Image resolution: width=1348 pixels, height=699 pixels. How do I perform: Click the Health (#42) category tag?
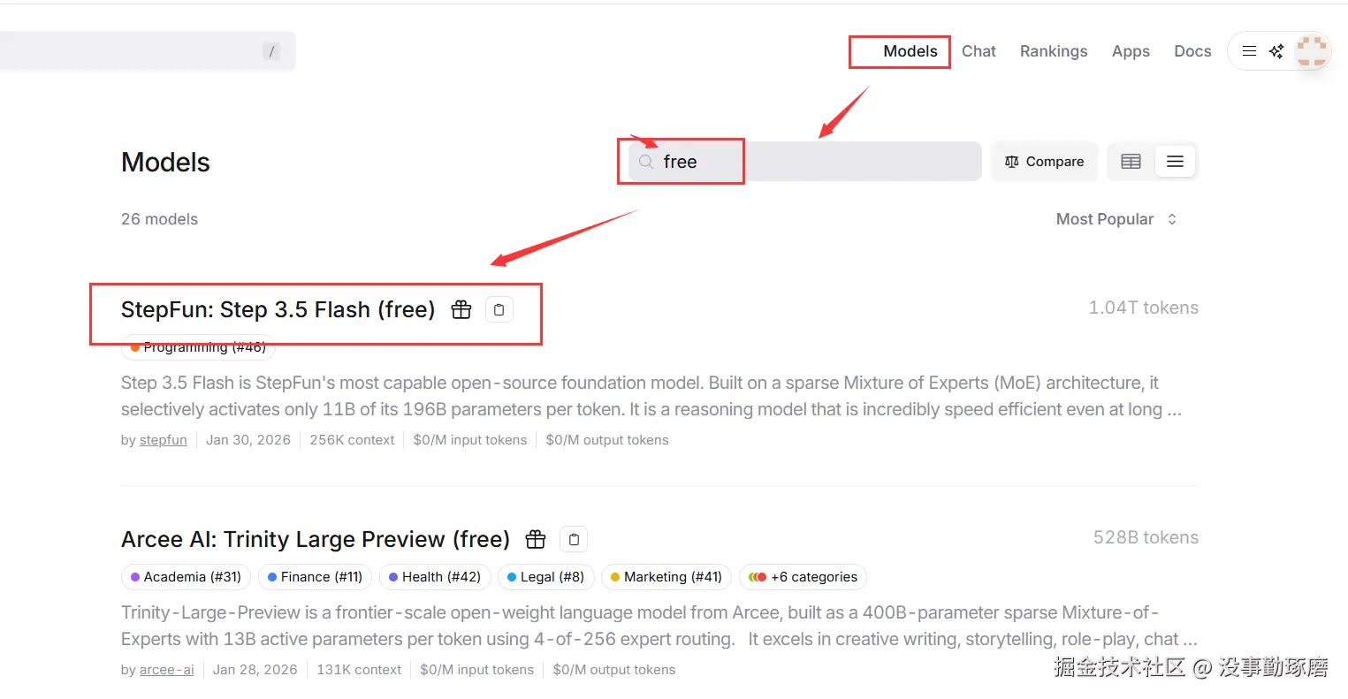click(434, 577)
